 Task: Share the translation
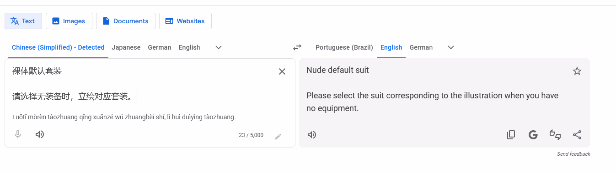[x=577, y=135]
